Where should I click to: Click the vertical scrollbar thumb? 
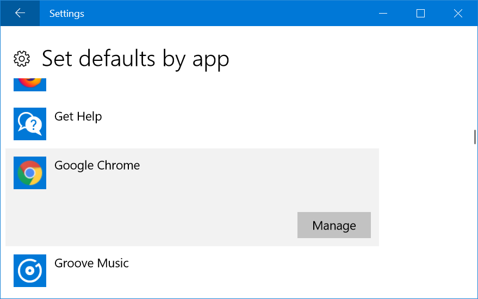475,137
